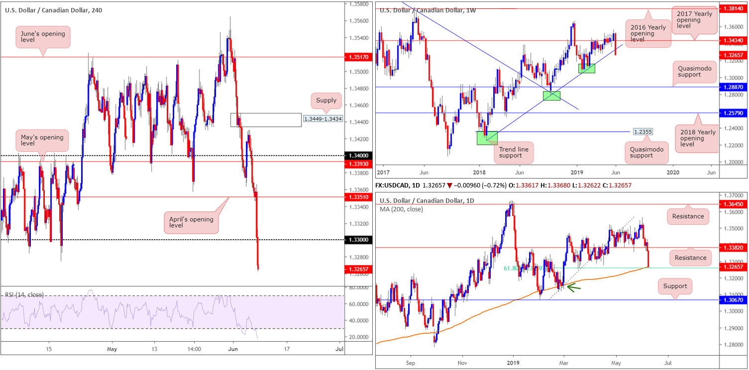Click green box near 2019 on weekly

586,68
